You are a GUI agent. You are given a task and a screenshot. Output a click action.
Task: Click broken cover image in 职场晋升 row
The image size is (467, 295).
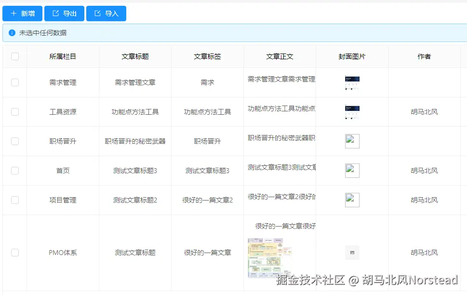352,141
